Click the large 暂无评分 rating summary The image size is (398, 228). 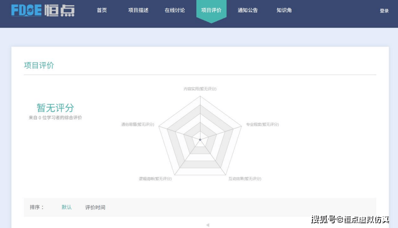point(55,108)
